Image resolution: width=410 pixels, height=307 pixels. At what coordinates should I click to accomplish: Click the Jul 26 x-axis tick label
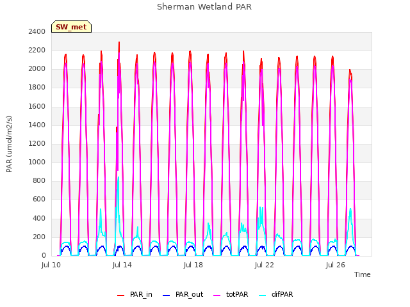(336, 265)
